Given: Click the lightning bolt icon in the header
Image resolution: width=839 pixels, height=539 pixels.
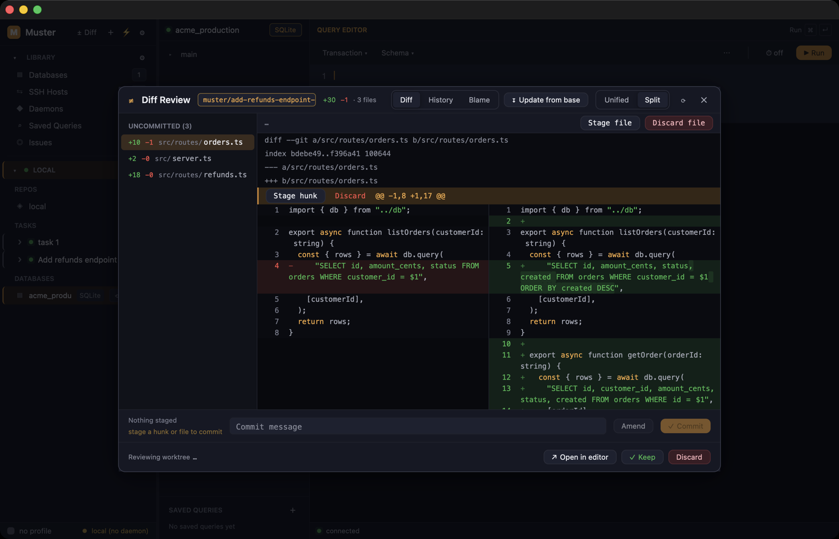Looking at the screenshot, I should point(126,33).
